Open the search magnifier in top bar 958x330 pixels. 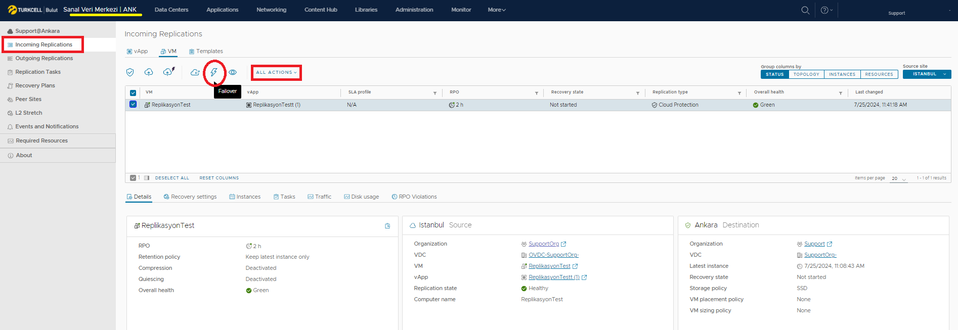point(805,10)
